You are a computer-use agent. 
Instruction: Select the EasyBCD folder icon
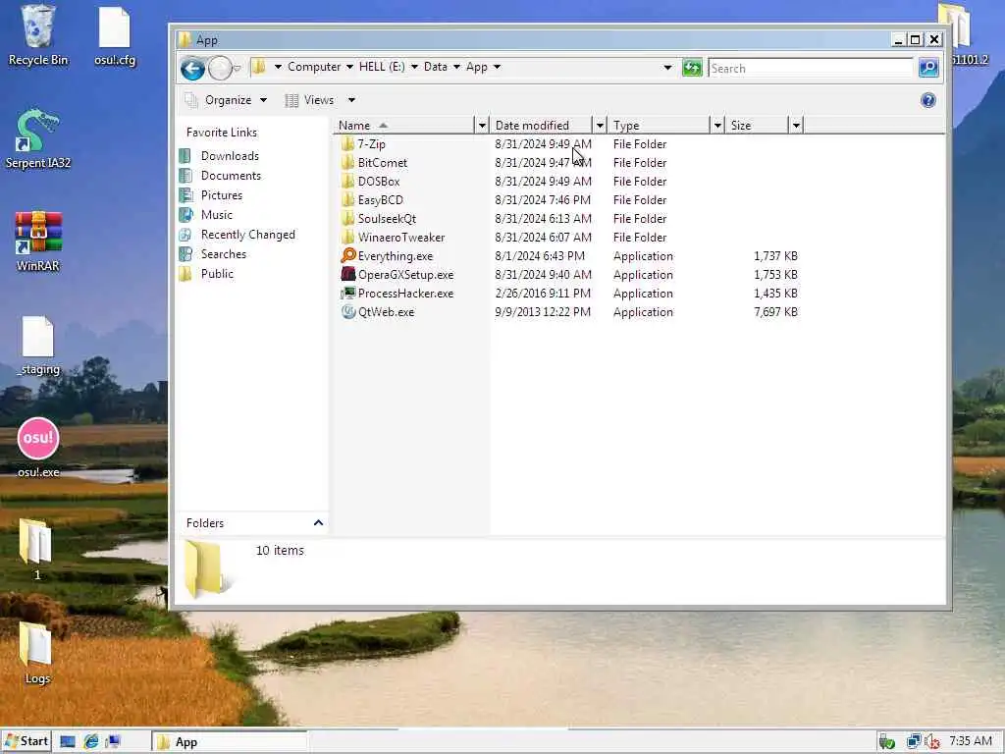coord(347,199)
